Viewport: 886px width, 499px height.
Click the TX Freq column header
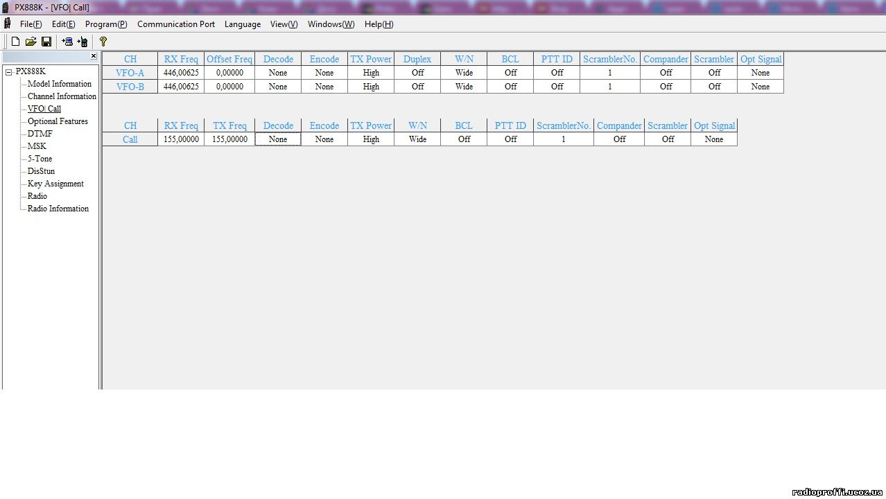(229, 125)
